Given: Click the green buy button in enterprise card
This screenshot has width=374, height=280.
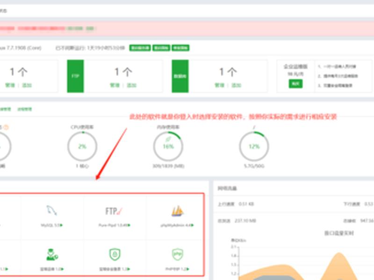Looking at the screenshot, I should 295,84.
